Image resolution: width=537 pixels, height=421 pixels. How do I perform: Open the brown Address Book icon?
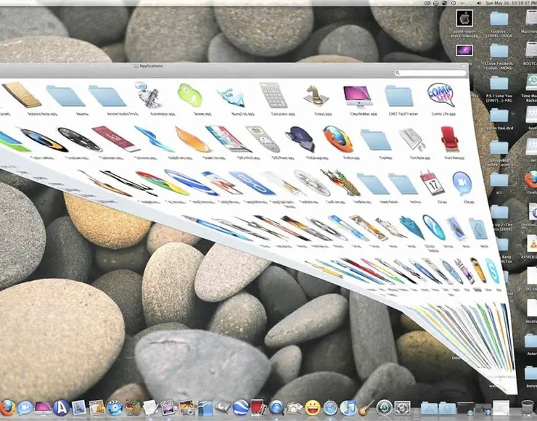point(22,94)
